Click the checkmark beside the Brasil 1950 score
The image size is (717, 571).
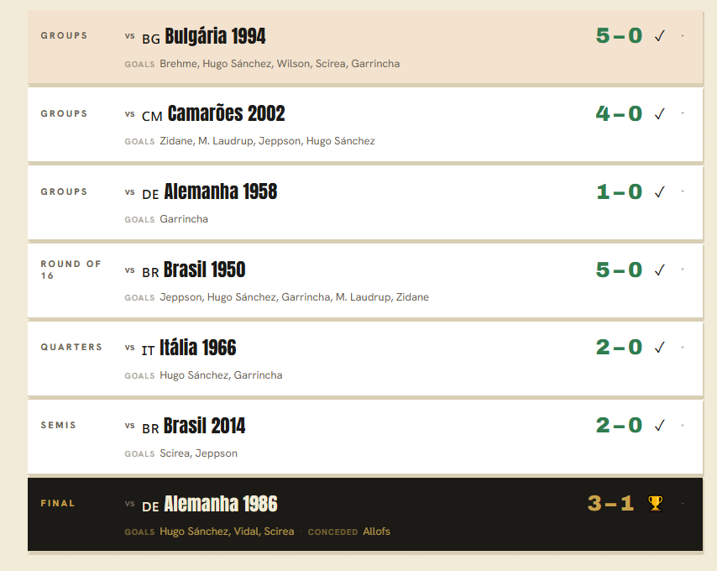click(659, 270)
